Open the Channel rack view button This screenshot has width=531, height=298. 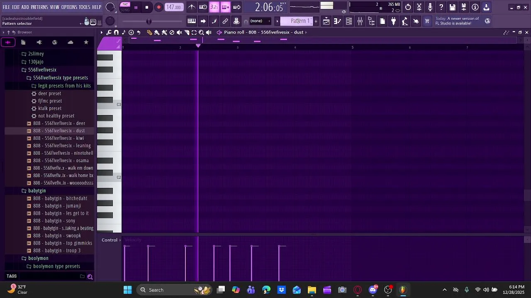pyautogui.click(x=348, y=21)
